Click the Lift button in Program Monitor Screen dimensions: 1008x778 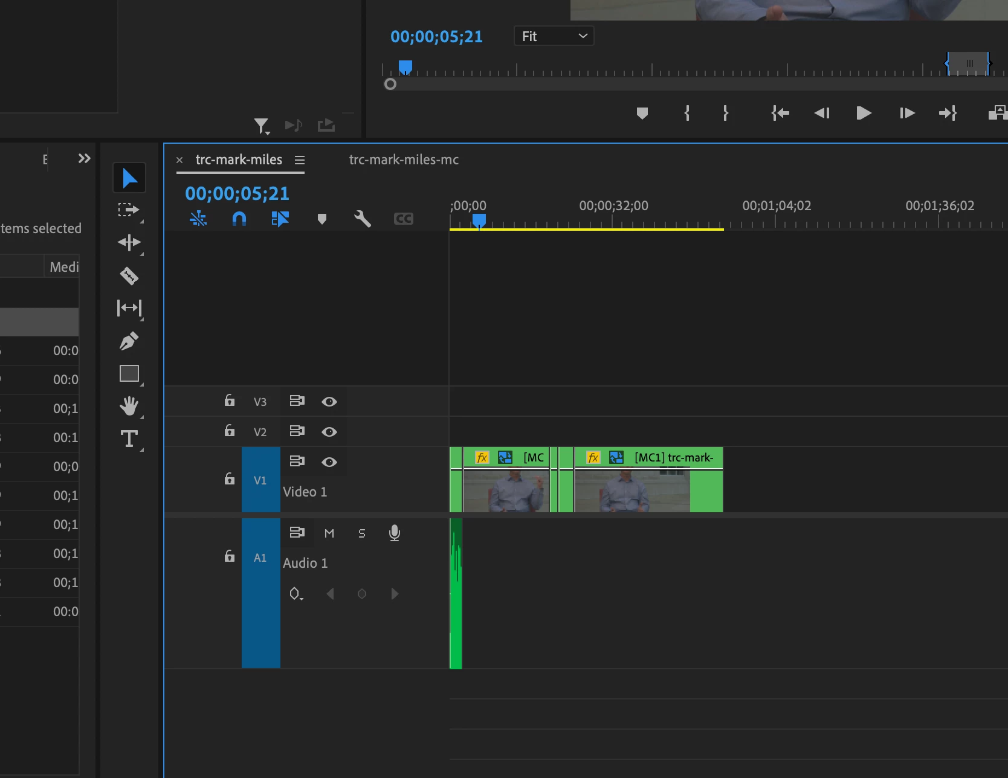click(998, 113)
